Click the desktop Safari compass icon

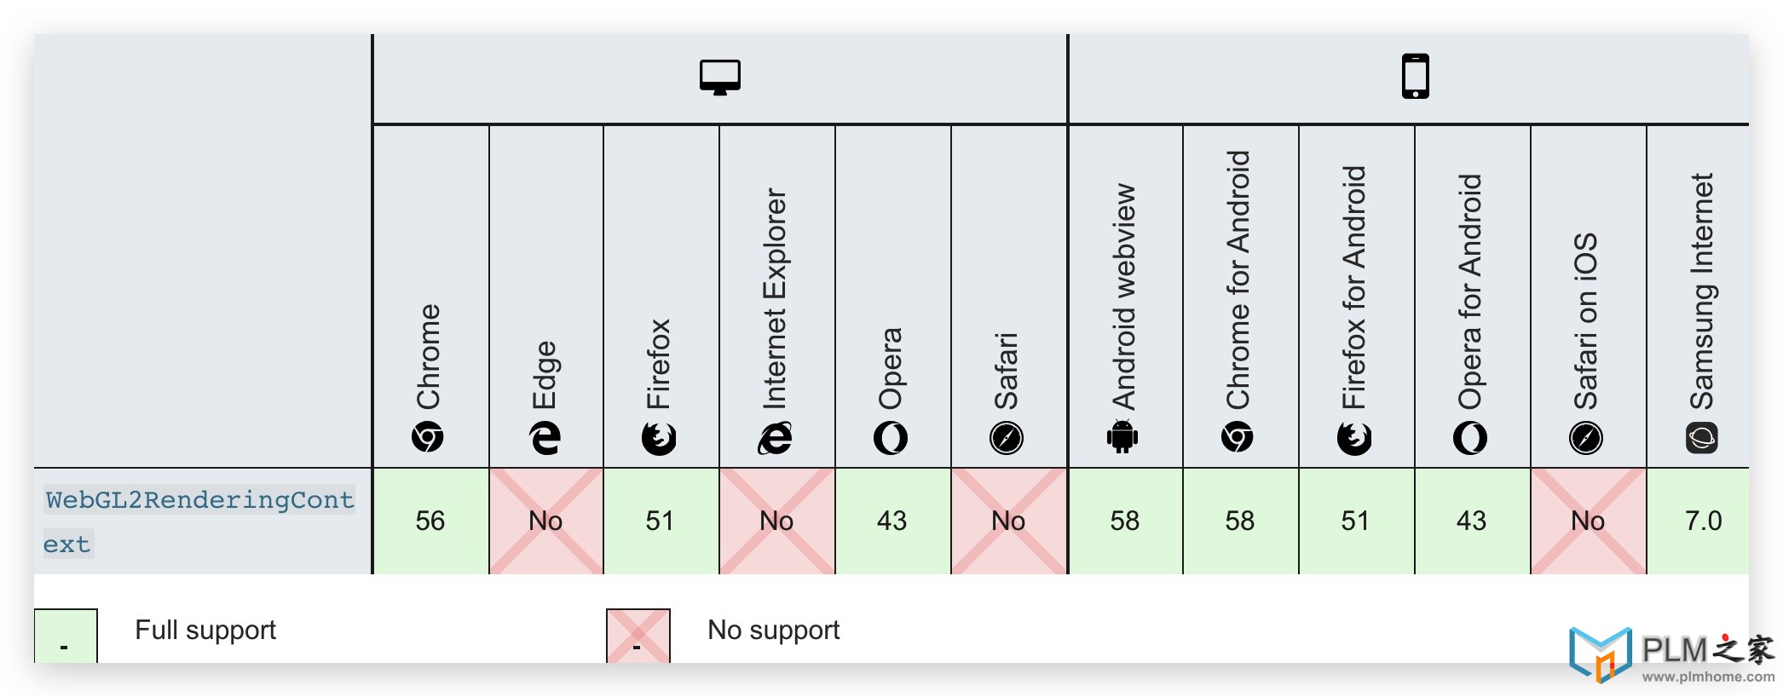[1007, 438]
